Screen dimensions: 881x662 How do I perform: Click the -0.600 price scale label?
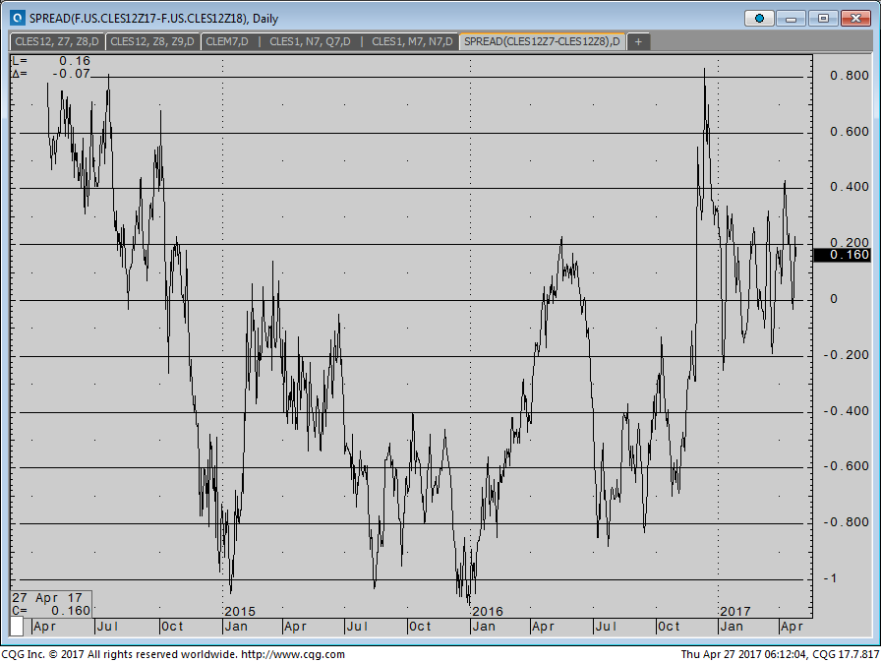coord(847,466)
